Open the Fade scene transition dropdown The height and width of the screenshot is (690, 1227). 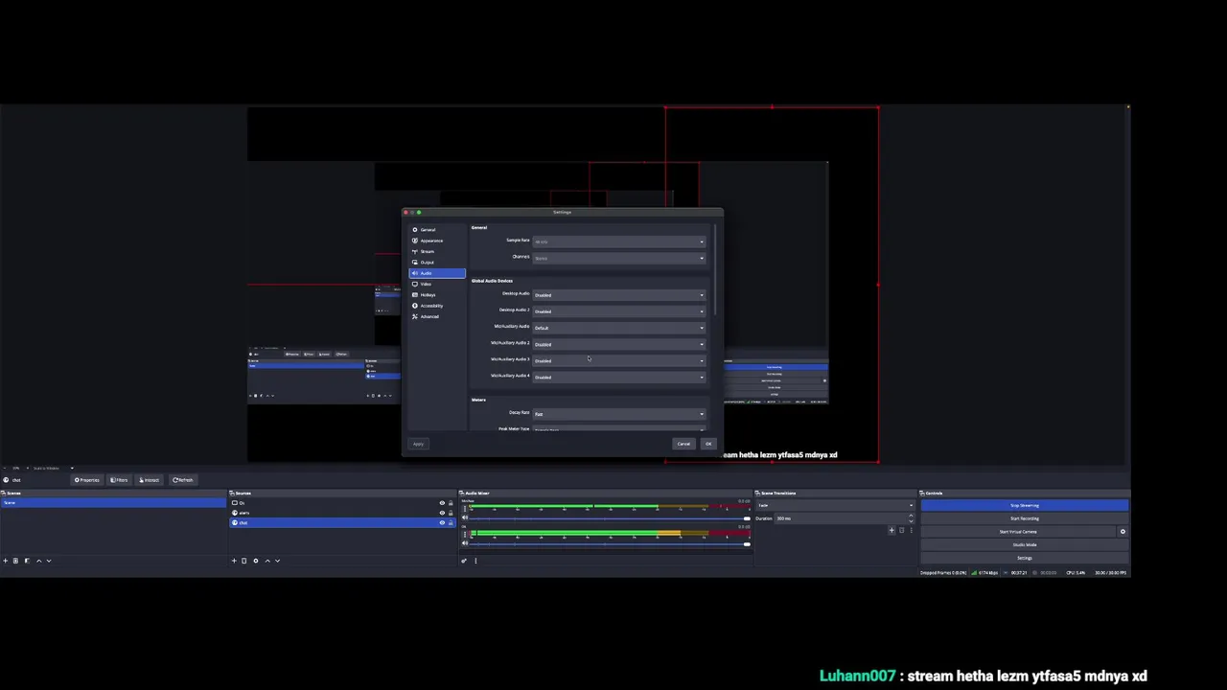[x=834, y=505]
